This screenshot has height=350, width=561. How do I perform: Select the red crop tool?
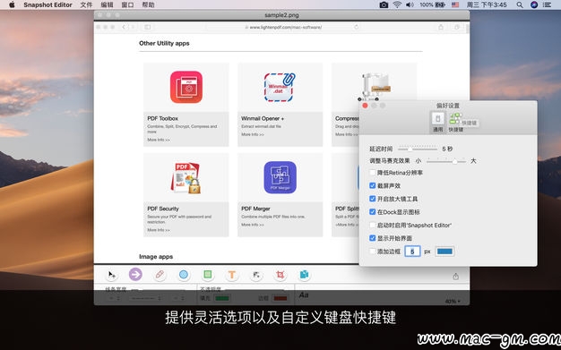280,275
